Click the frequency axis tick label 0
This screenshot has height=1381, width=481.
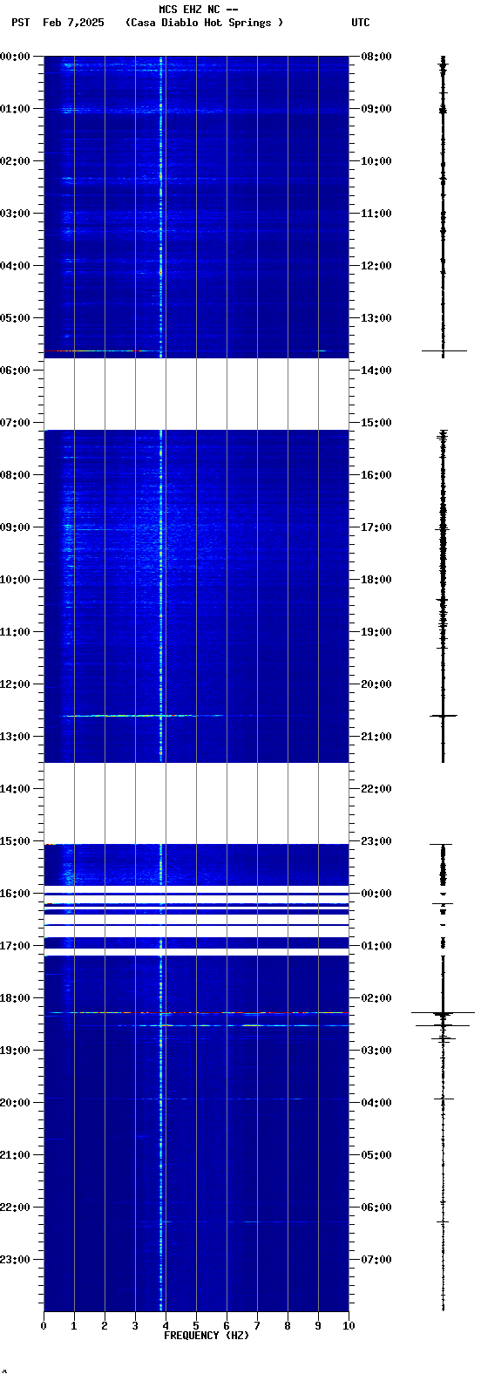tap(44, 1326)
